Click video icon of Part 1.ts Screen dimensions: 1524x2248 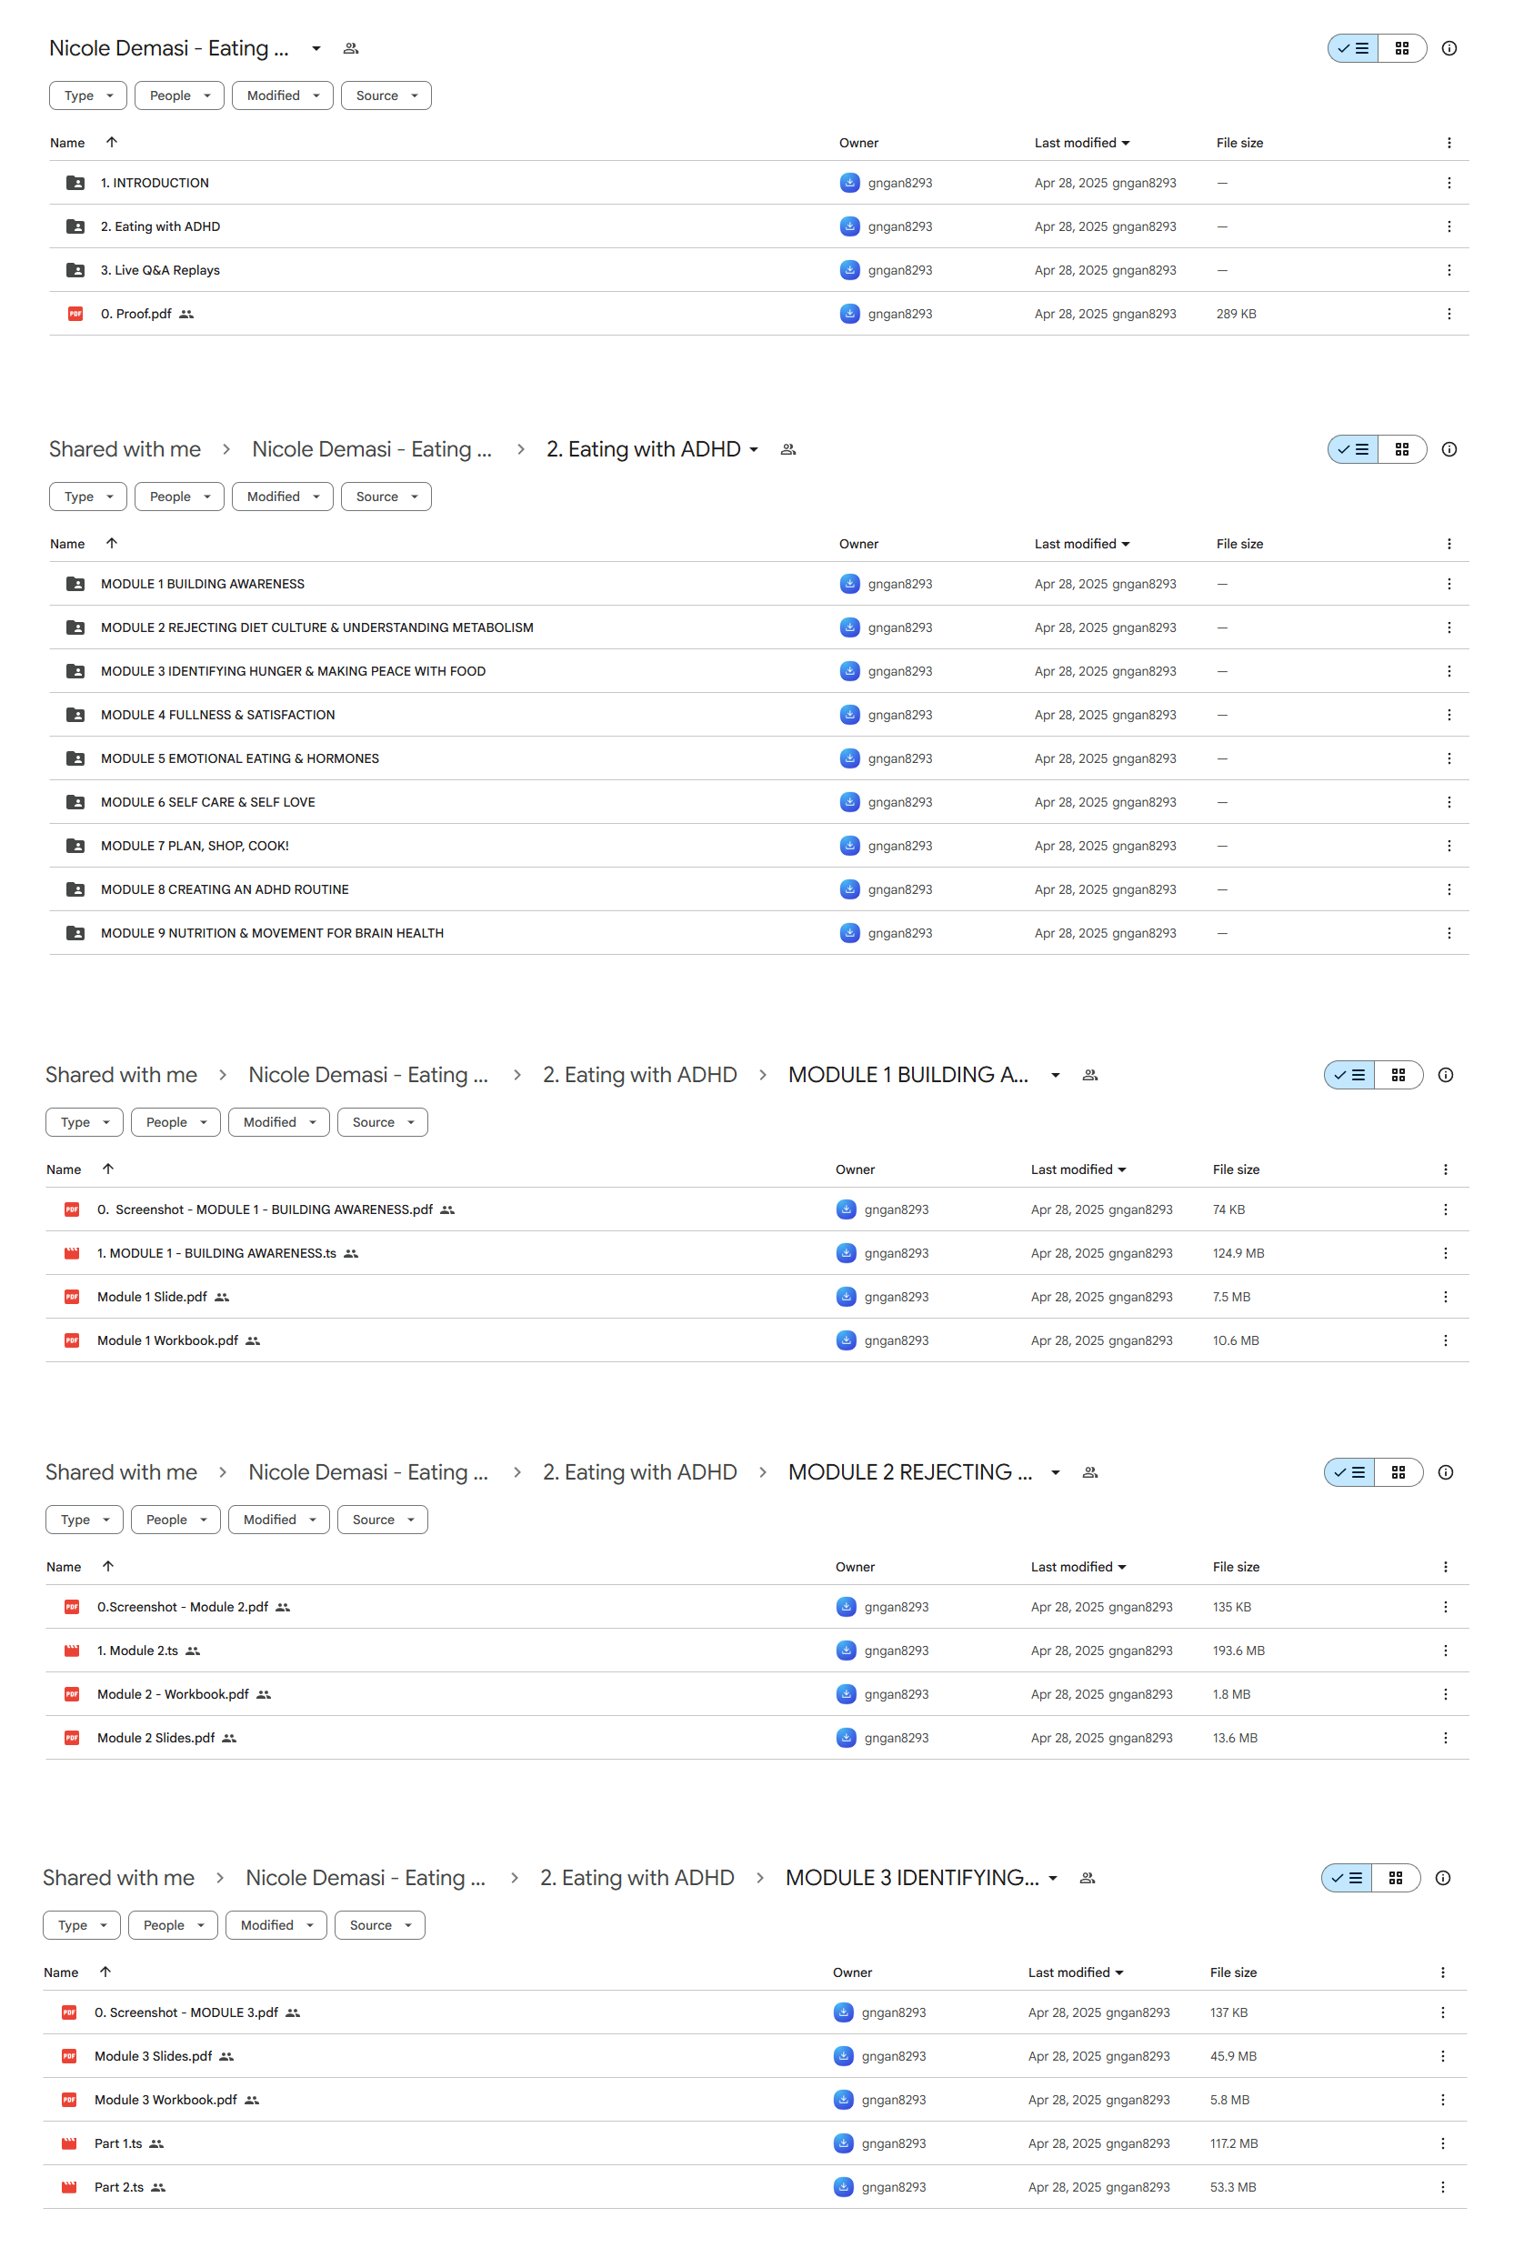[x=69, y=2143]
